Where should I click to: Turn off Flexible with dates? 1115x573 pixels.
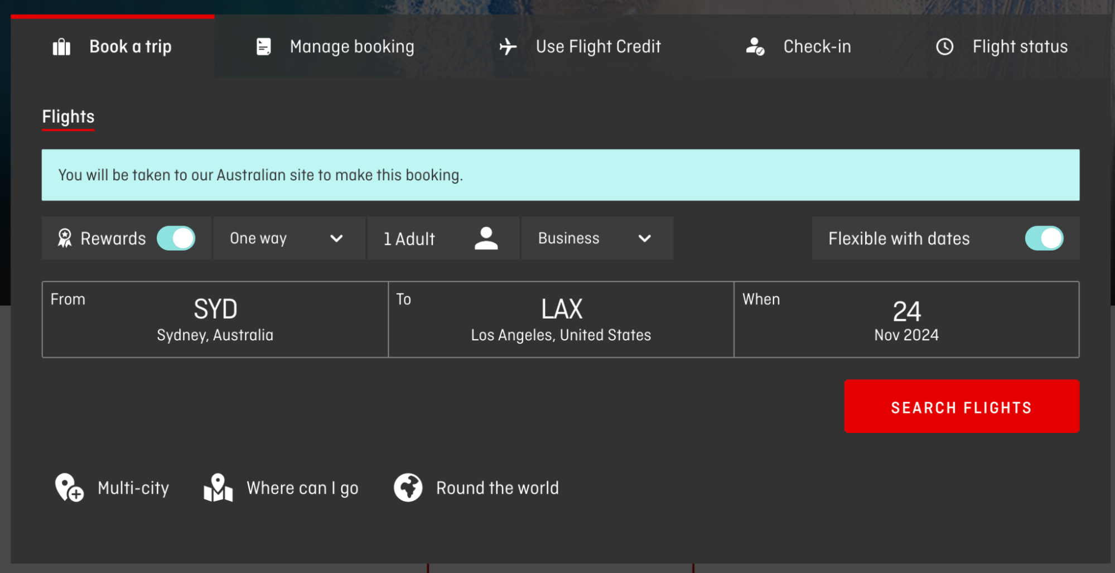pyautogui.click(x=1044, y=238)
